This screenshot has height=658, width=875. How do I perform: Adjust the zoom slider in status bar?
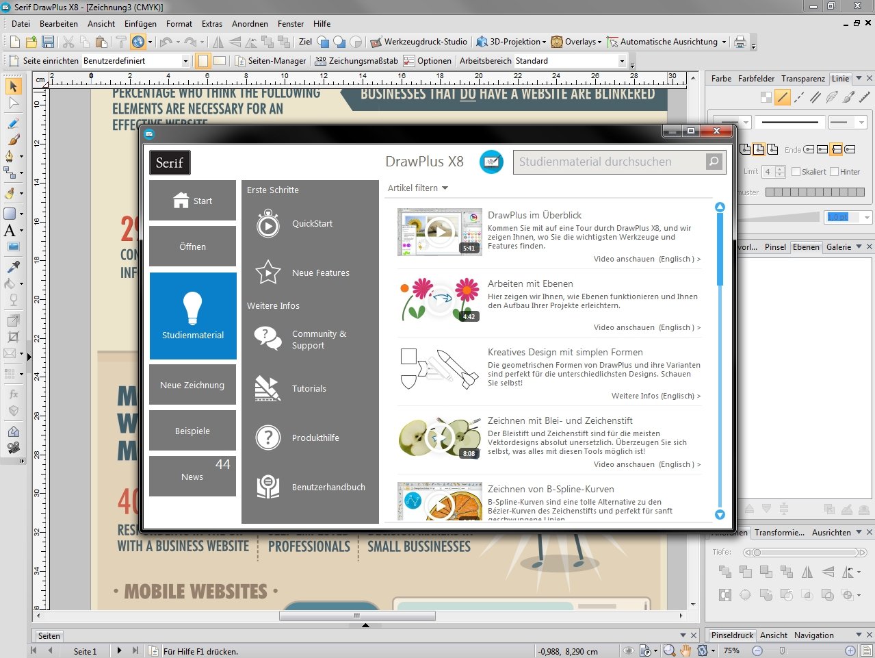coord(783,650)
